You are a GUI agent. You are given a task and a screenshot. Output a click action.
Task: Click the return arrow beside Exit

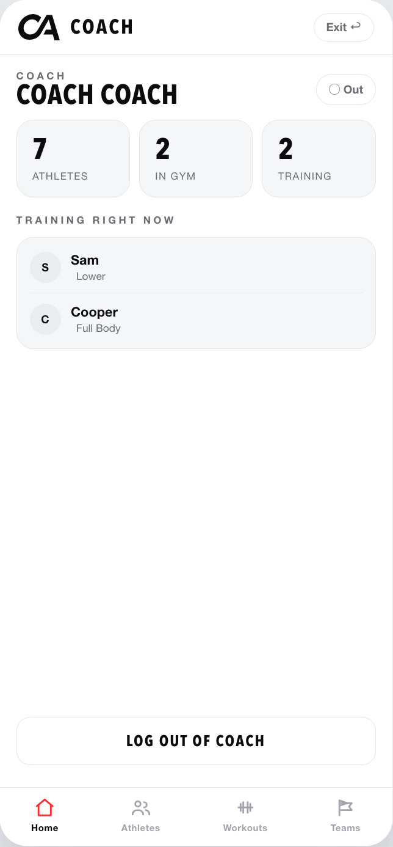(x=356, y=27)
